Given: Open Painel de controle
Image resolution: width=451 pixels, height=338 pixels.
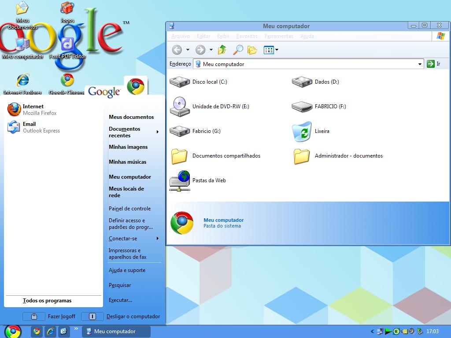Looking at the screenshot, I should tap(129, 208).
